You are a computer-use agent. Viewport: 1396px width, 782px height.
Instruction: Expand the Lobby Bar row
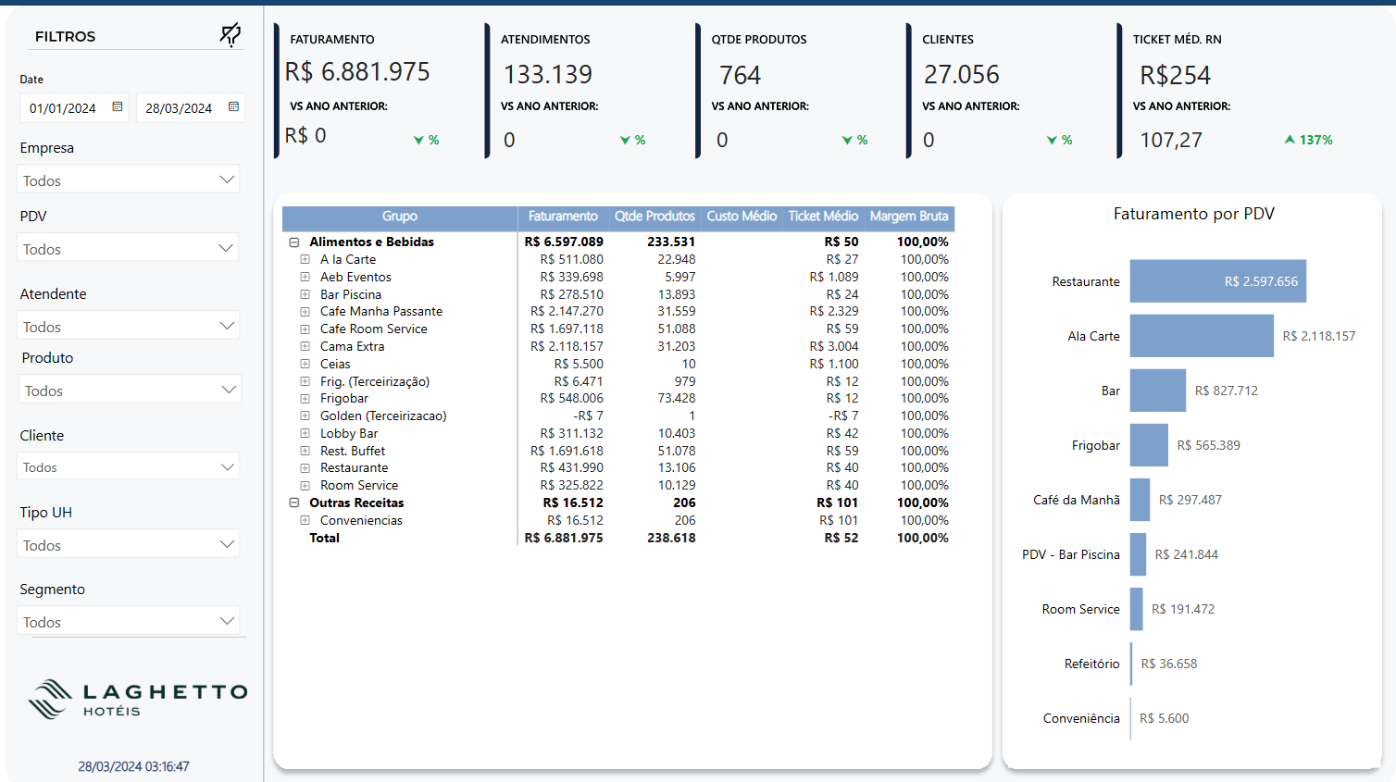[305, 433]
